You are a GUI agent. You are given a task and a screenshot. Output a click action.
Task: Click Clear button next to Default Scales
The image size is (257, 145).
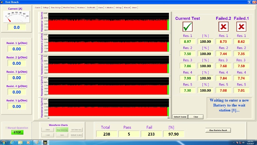coord(196,117)
